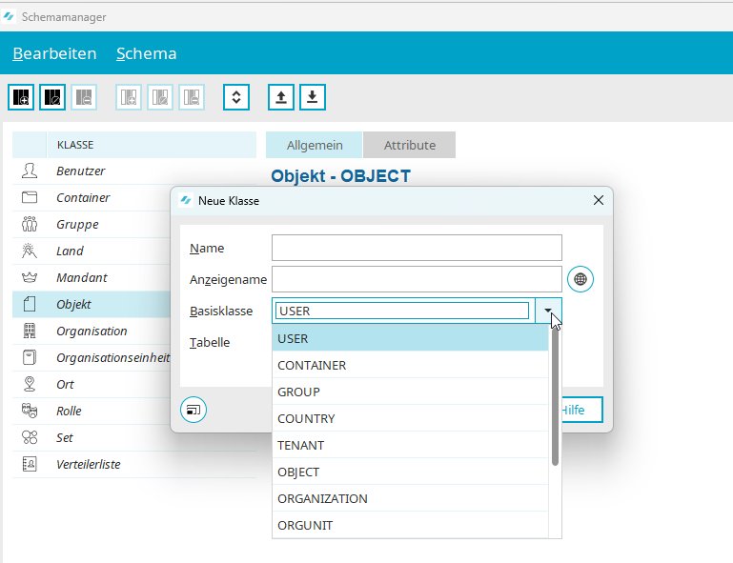The width and height of the screenshot is (733, 563).
Task: Click the dropdown list scrollbar thumb
Action: [x=555, y=395]
